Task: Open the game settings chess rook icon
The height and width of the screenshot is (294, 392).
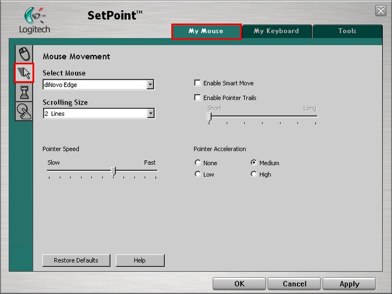Action: [x=24, y=92]
